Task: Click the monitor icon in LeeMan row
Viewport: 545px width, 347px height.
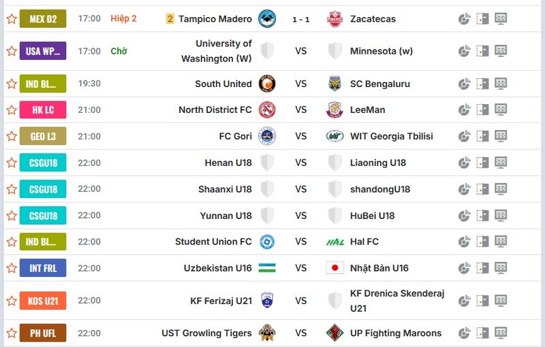Action: 501,110
